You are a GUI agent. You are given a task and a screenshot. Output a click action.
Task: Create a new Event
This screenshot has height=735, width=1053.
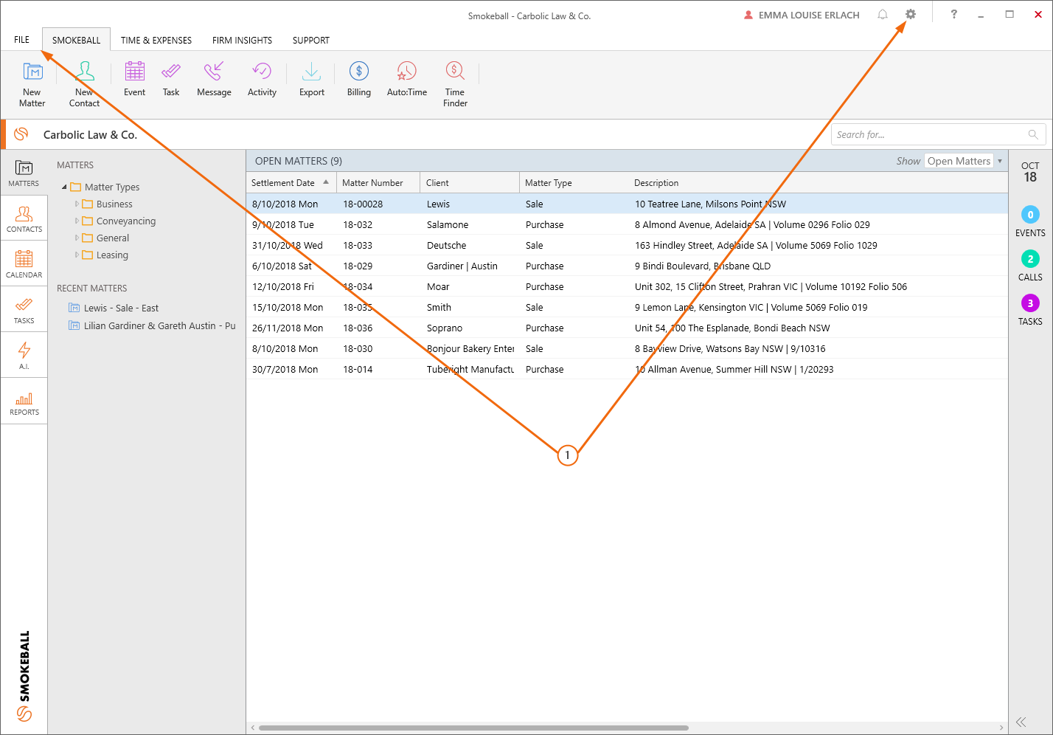(x=134, y=72)
